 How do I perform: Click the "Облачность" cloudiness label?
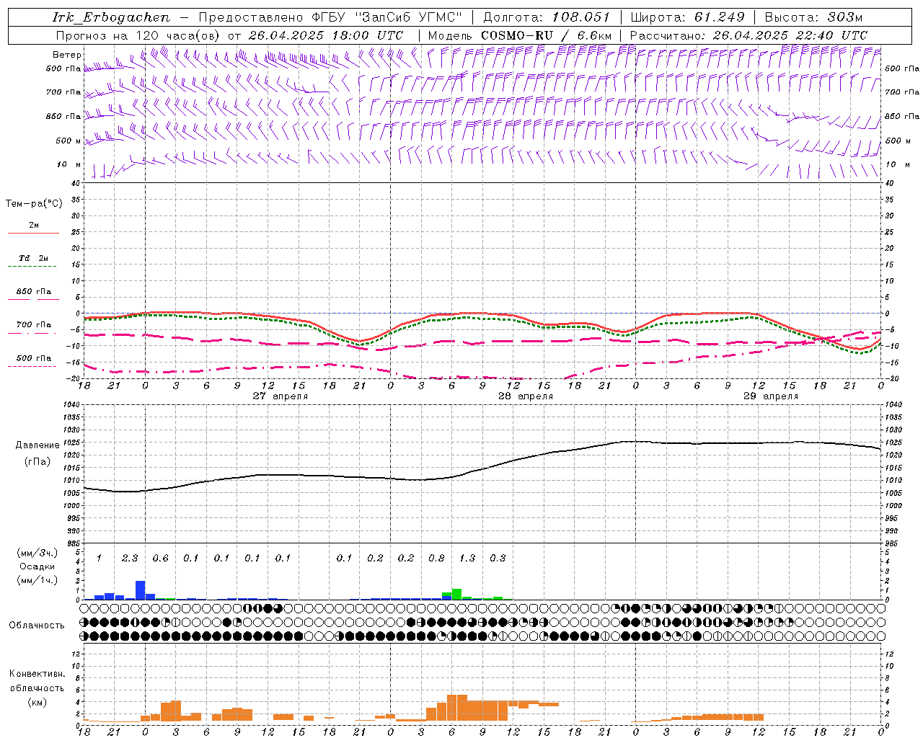pos(37,625)
